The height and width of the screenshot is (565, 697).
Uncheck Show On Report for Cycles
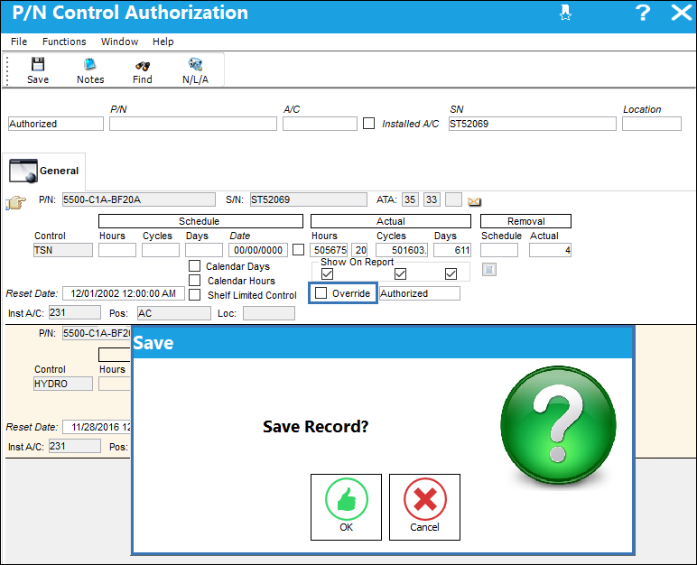[401, 273]
